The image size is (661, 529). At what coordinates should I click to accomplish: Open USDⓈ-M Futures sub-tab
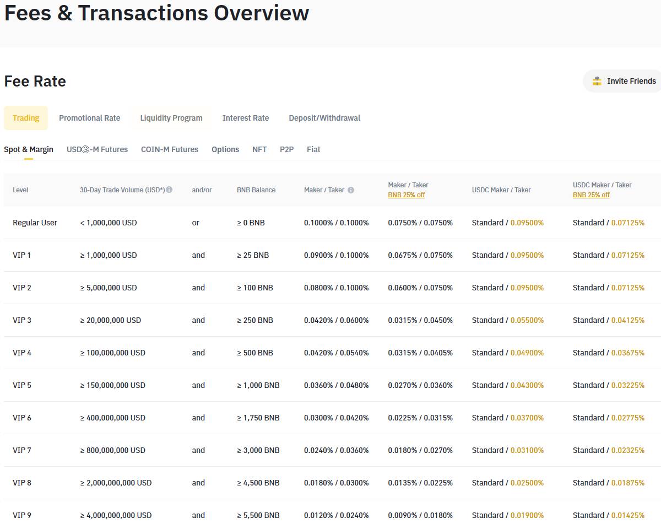(97, 149)
